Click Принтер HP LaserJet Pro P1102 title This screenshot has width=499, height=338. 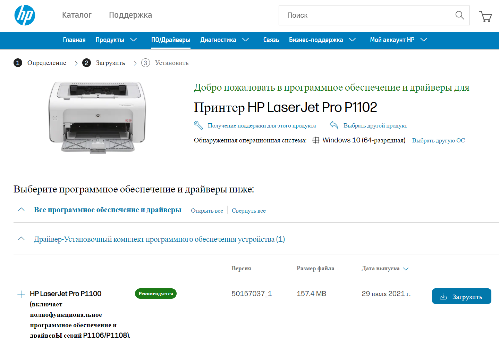coord(285,107)
